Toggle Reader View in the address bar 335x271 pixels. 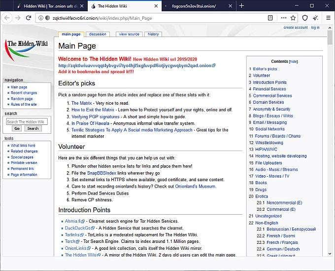click(x=270, y=18)
